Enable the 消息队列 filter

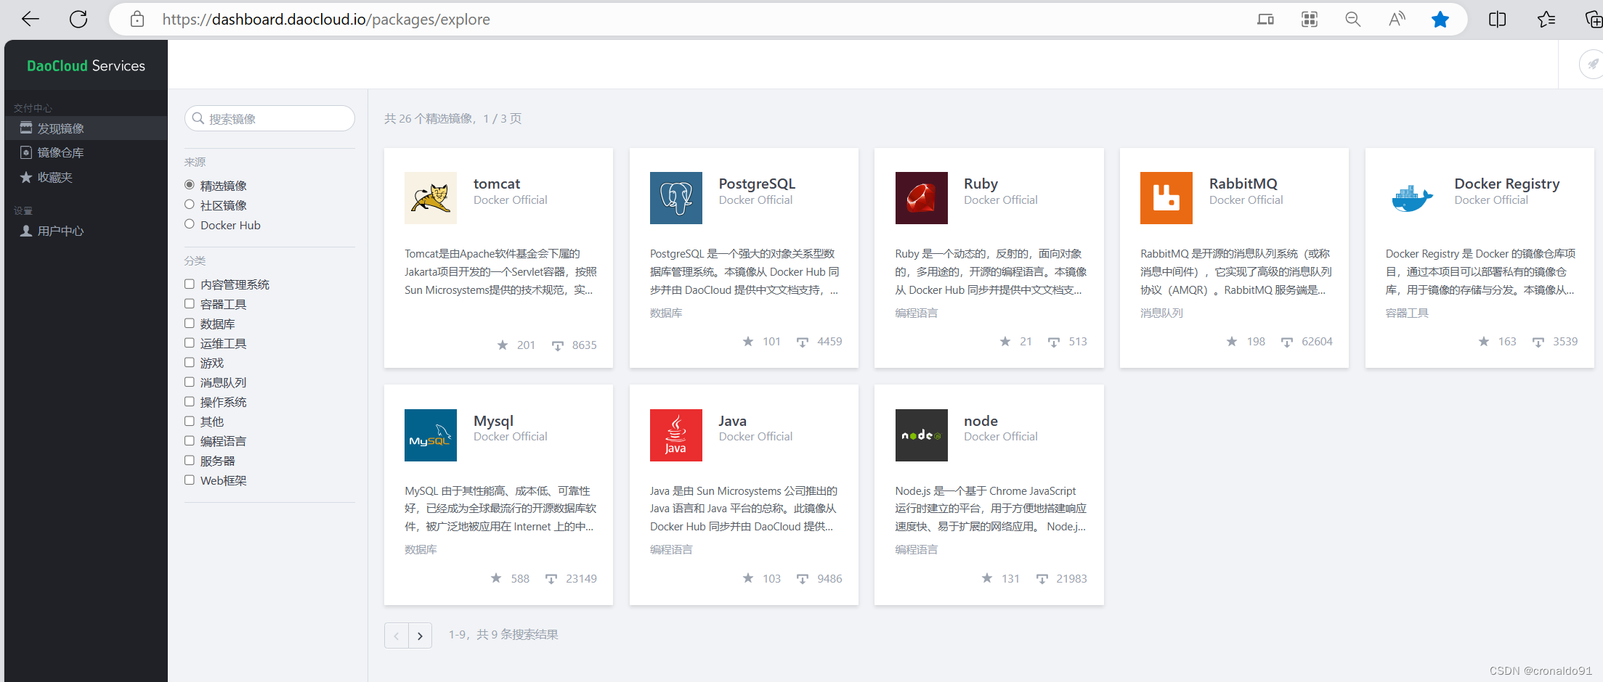coord(190,382)
